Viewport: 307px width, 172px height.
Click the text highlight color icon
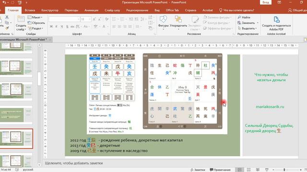(95, 27)
